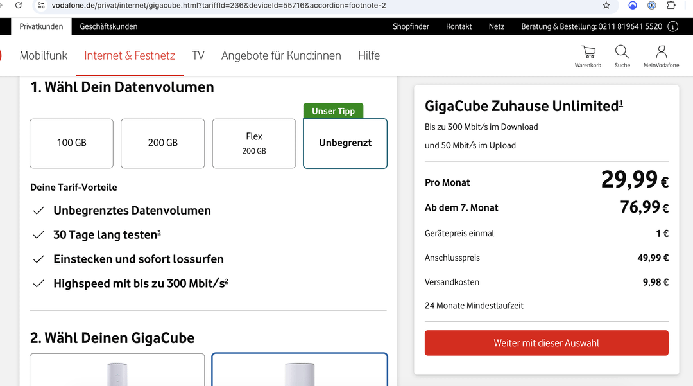Select the second GigaCube device thumbnail

tap(299, 370)
